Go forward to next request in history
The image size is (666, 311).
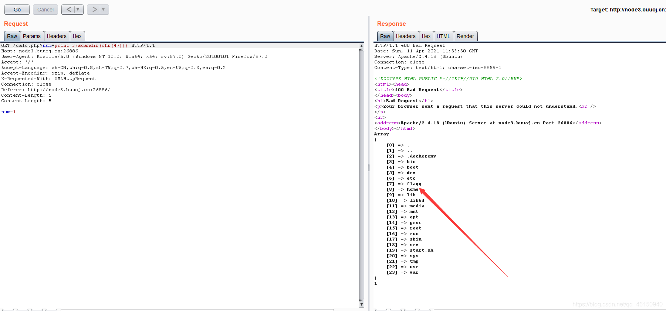click(94, 10)
